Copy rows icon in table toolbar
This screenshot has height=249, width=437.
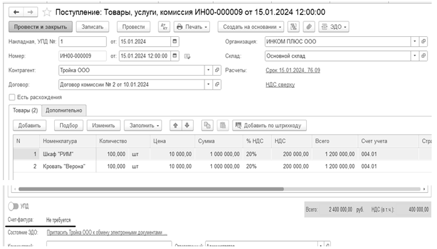pos(207,125)
